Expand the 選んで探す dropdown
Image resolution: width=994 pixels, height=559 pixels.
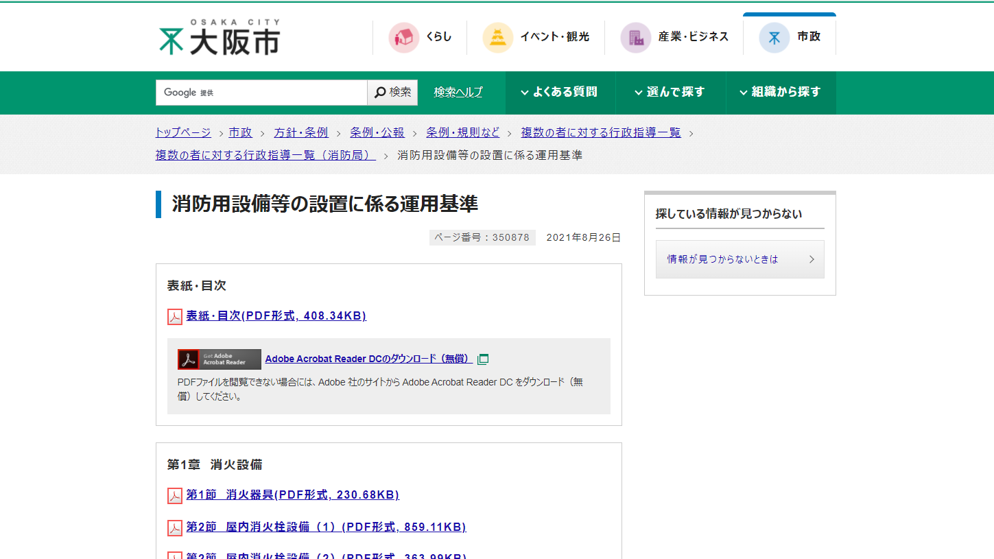[x=670, y=93]
